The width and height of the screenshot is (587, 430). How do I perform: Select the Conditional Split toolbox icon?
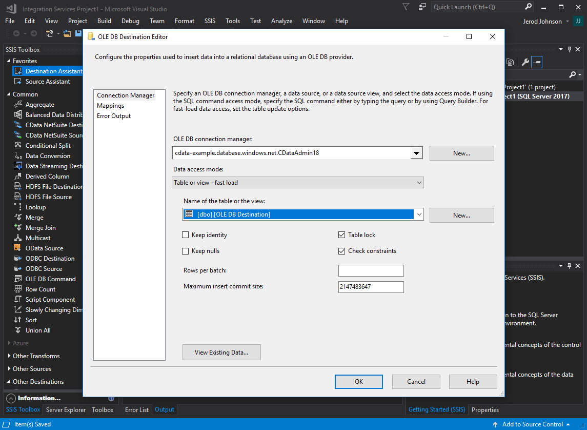pyautogui.click(x=18, y=146)
